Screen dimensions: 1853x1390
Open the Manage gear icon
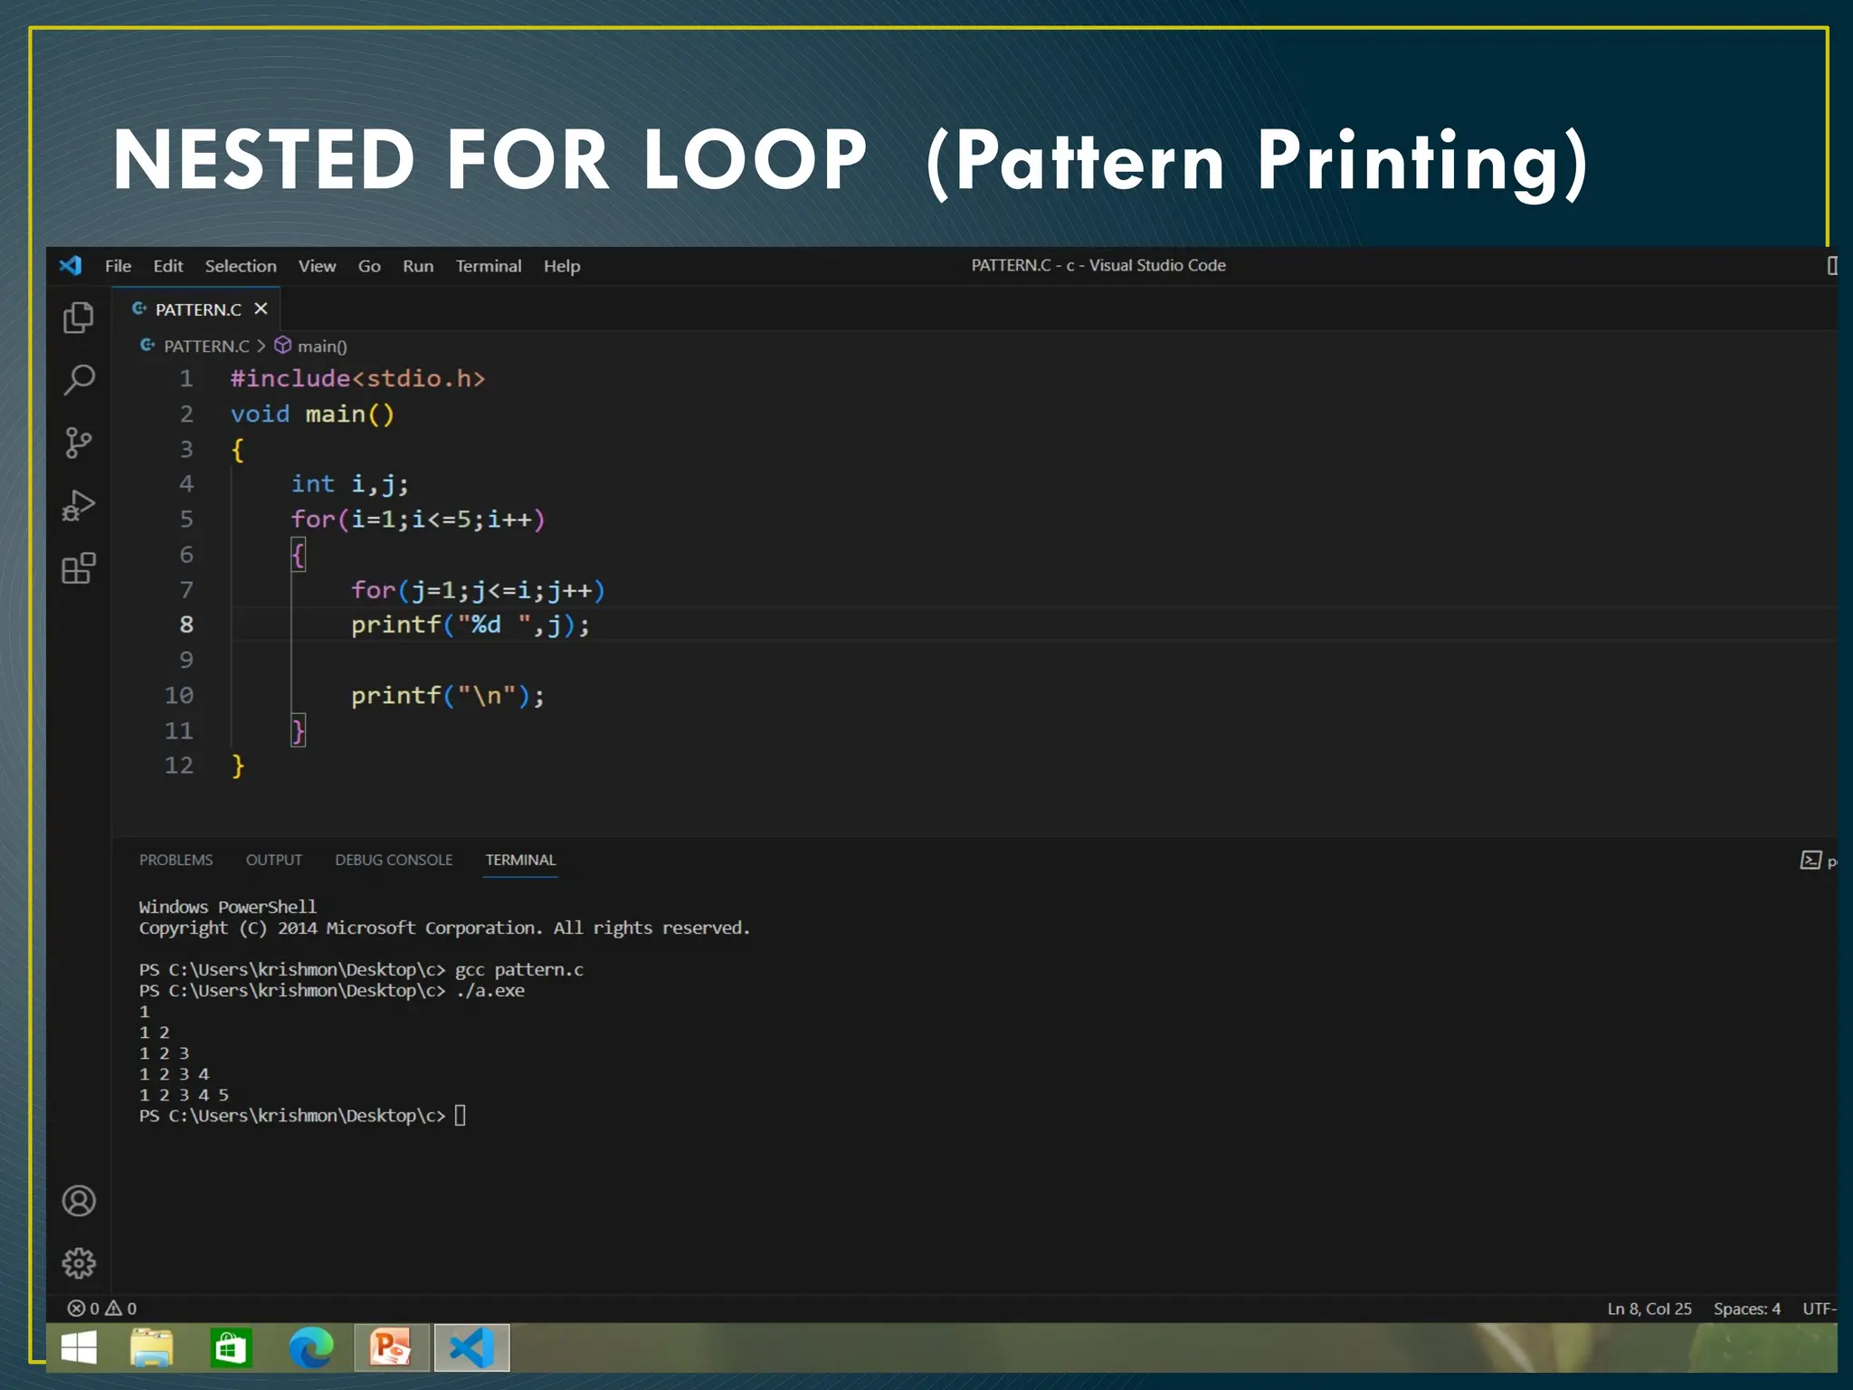pyautogui.click(x=79, y=1262)
